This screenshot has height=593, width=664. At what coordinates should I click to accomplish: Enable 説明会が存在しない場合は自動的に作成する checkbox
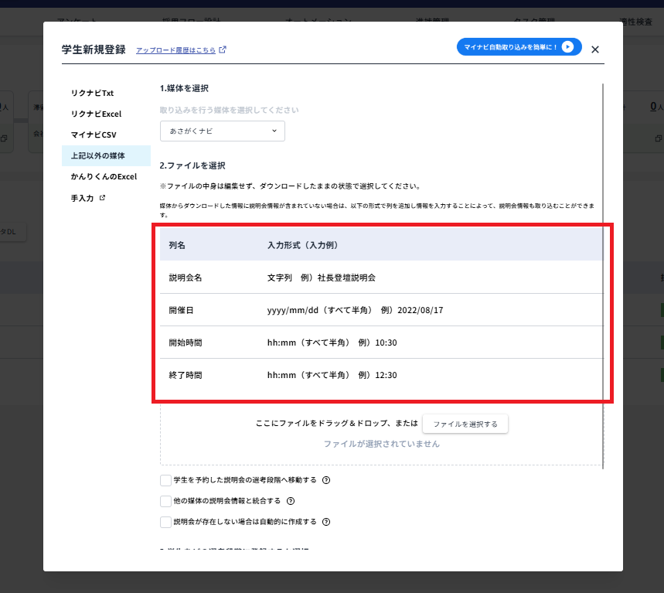[x=165, y=521]
